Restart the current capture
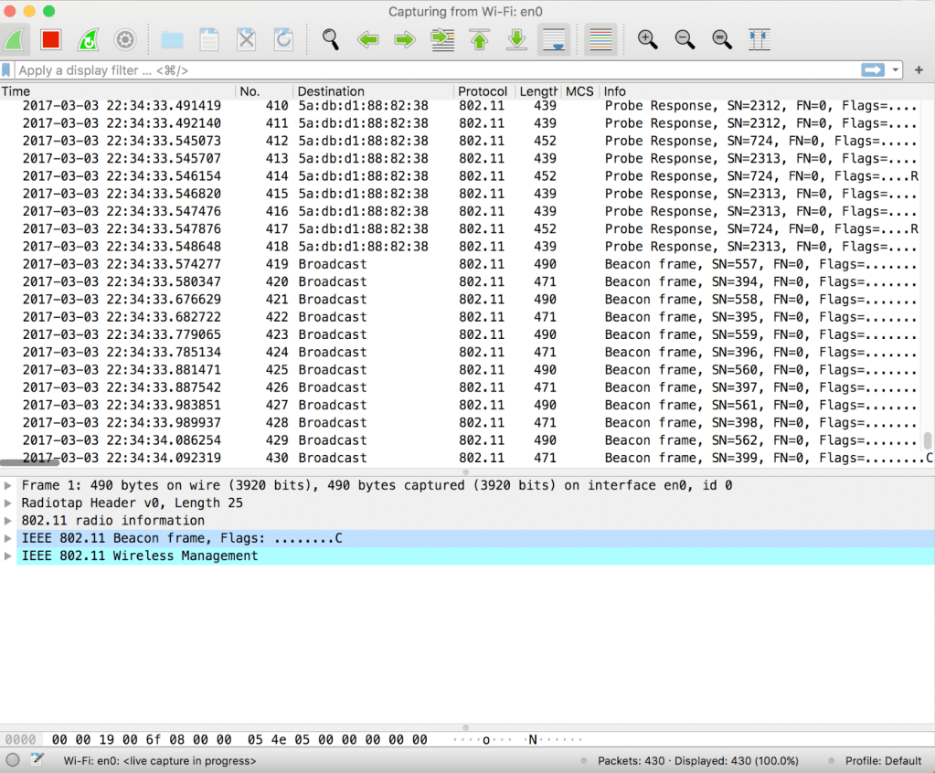The image size is (935, 773). tap(88, 39)
